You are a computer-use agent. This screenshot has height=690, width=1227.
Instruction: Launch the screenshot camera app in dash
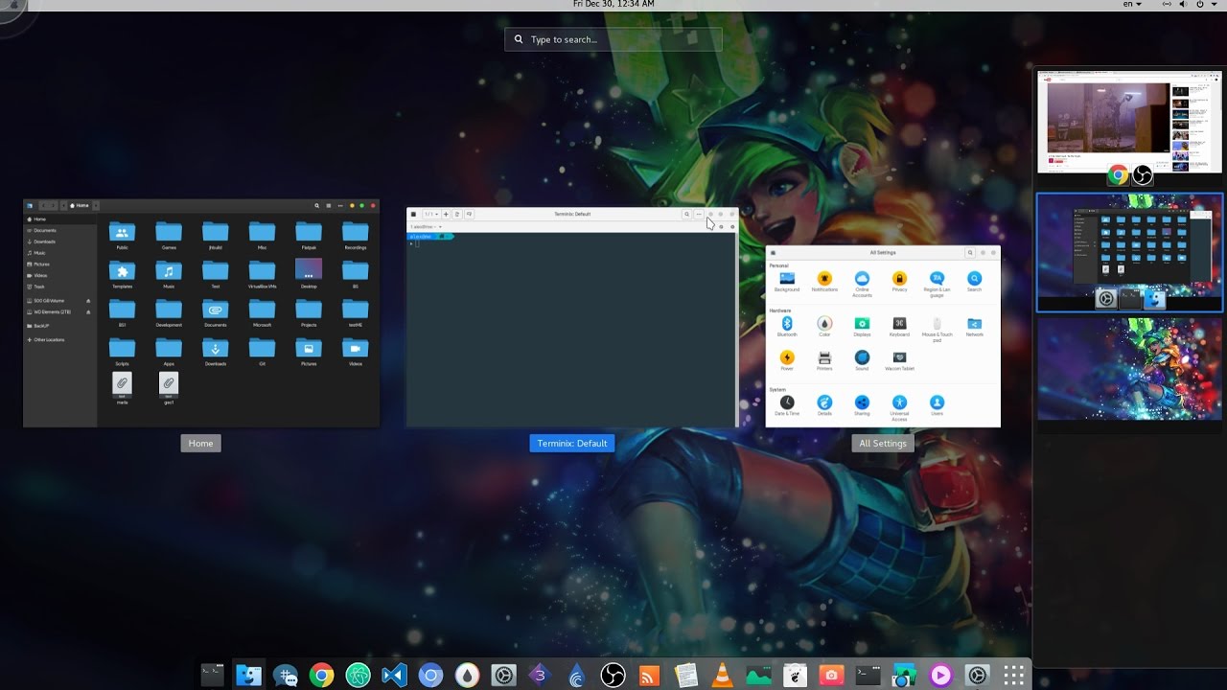click(x=831, y=676)
